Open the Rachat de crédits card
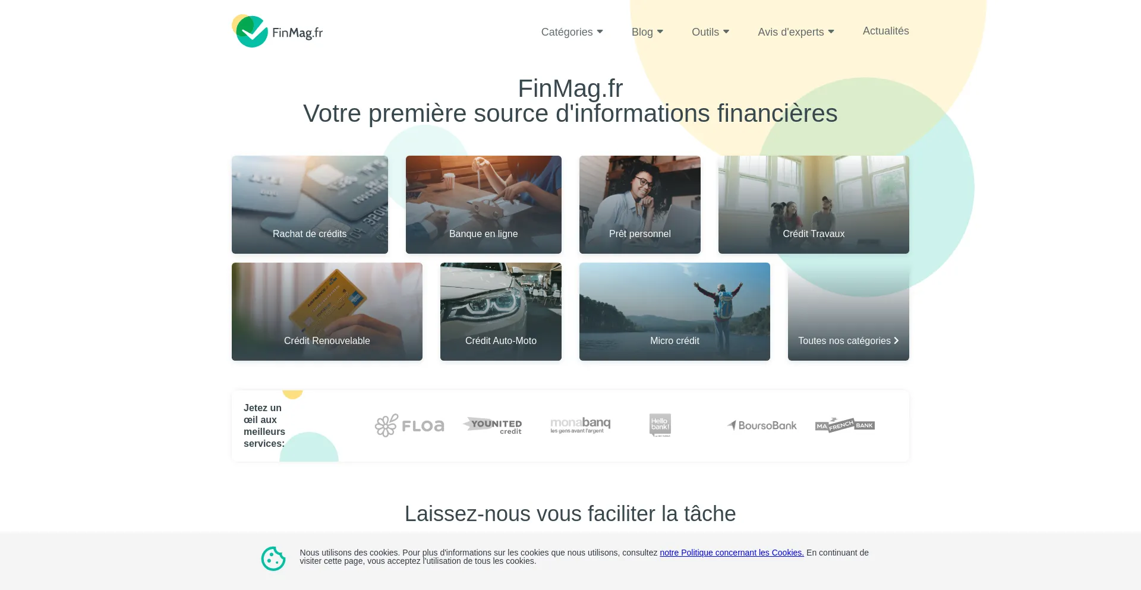 [310, 204]
